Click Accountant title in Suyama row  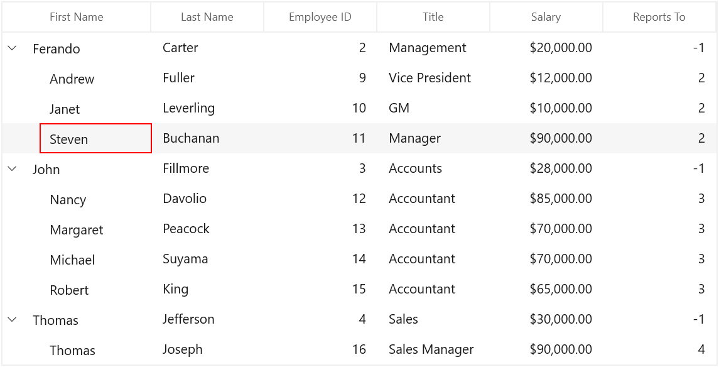[x=433, y=259]
